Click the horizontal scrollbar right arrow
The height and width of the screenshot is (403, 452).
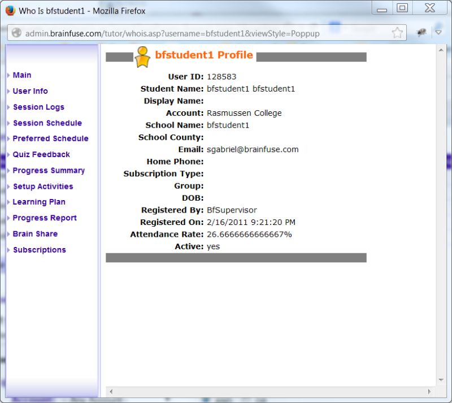click(x=429, y=392)
